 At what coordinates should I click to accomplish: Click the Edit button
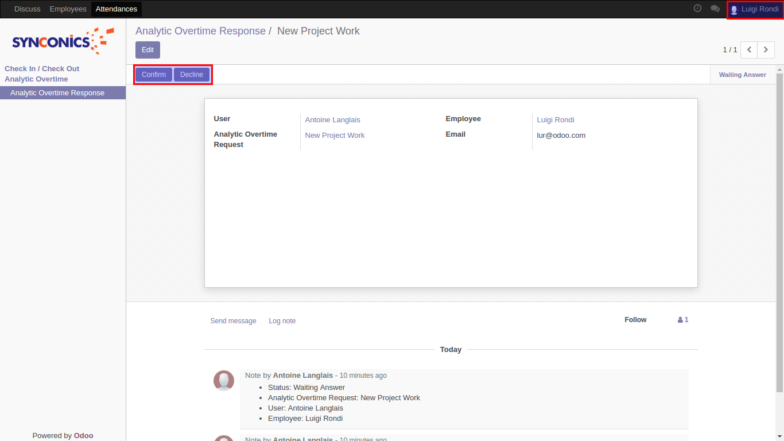(x=148, y=50)
